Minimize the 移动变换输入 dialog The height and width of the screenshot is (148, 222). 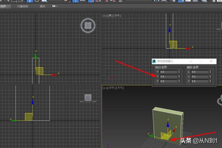(x=191, y=61)
